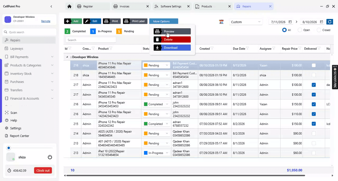Click the Print Label button
The height and width of the screenshot is (181, 338).
pyautogui.click(x=135, y=21)
